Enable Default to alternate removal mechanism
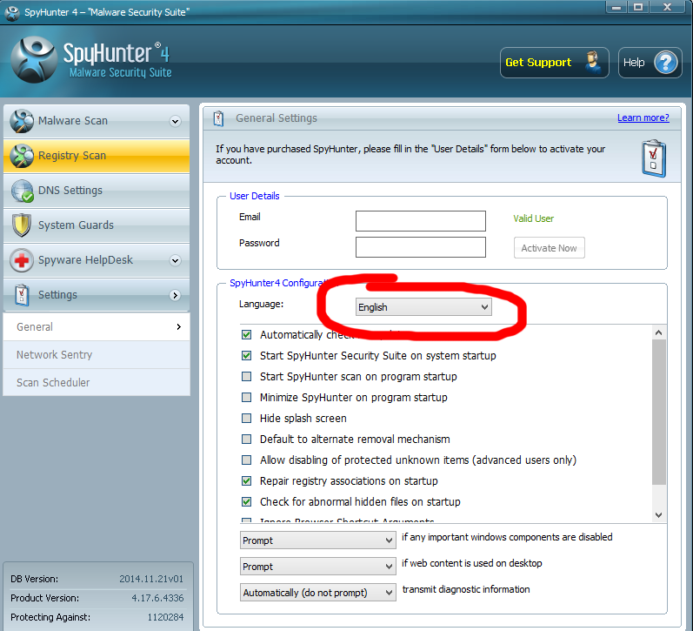The image size is (693, 631). tap(247, 439)
